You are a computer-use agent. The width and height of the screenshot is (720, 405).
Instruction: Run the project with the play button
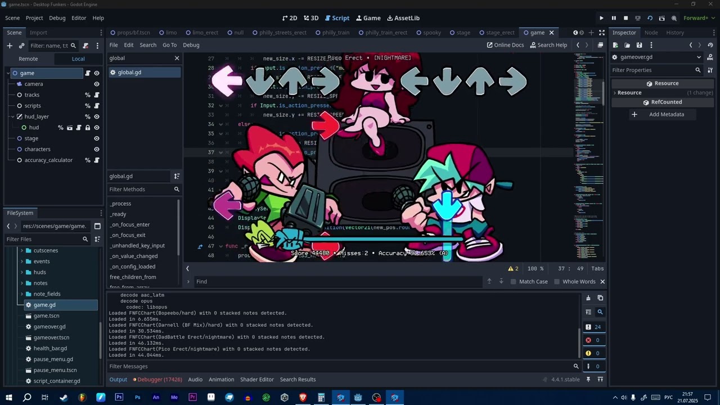point(601,18)
